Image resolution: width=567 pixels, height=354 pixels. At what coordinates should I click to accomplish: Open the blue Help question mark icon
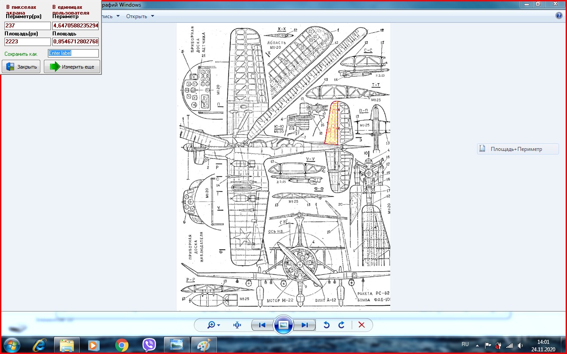pos(559,16)
